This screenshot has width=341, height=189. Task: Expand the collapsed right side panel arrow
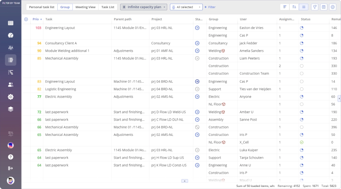pos(339,98)
